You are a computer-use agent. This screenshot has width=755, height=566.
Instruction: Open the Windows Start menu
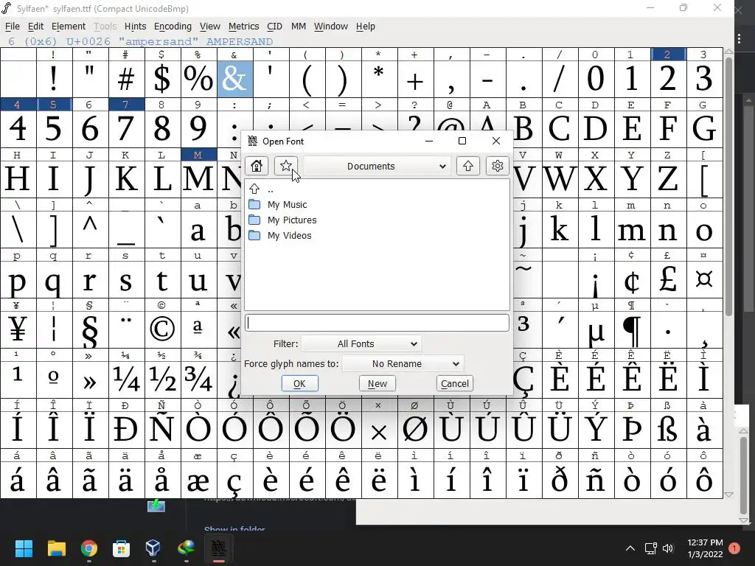(24, 548)
